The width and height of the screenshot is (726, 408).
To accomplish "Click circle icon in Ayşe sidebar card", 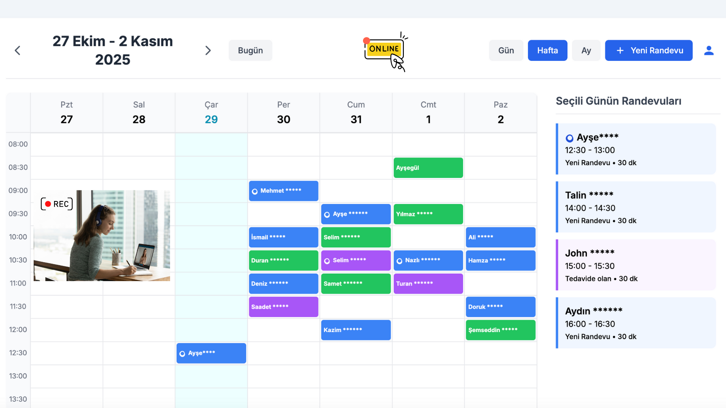I will click(569, 138).
